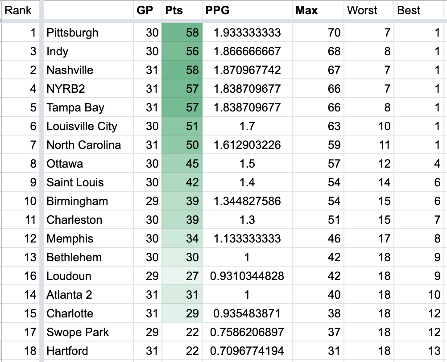Click the Pts header cell
The width and height of the screenshot is (447, 362).
pyautogui.click(x=182, y=10)
